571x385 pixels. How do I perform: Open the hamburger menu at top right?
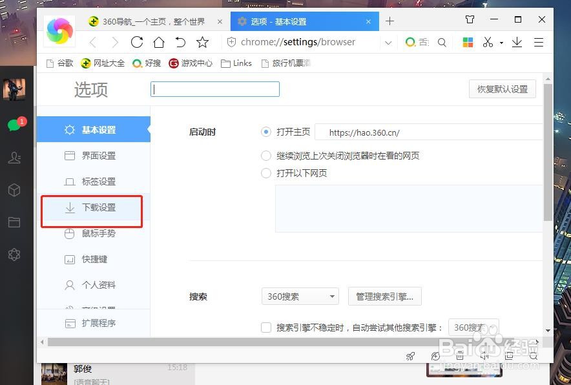pyautogui.click(x=539, y=41)
